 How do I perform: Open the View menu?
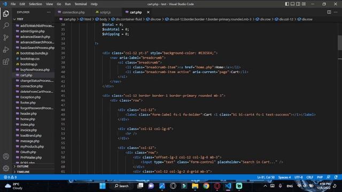(49, 4)
